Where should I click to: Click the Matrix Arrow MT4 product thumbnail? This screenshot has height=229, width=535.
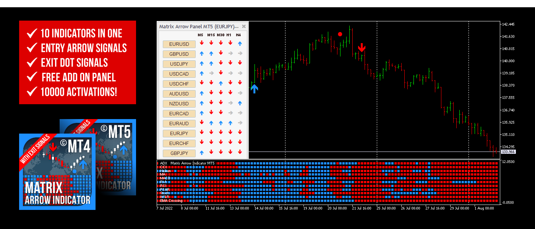click(x=57, y=171)
